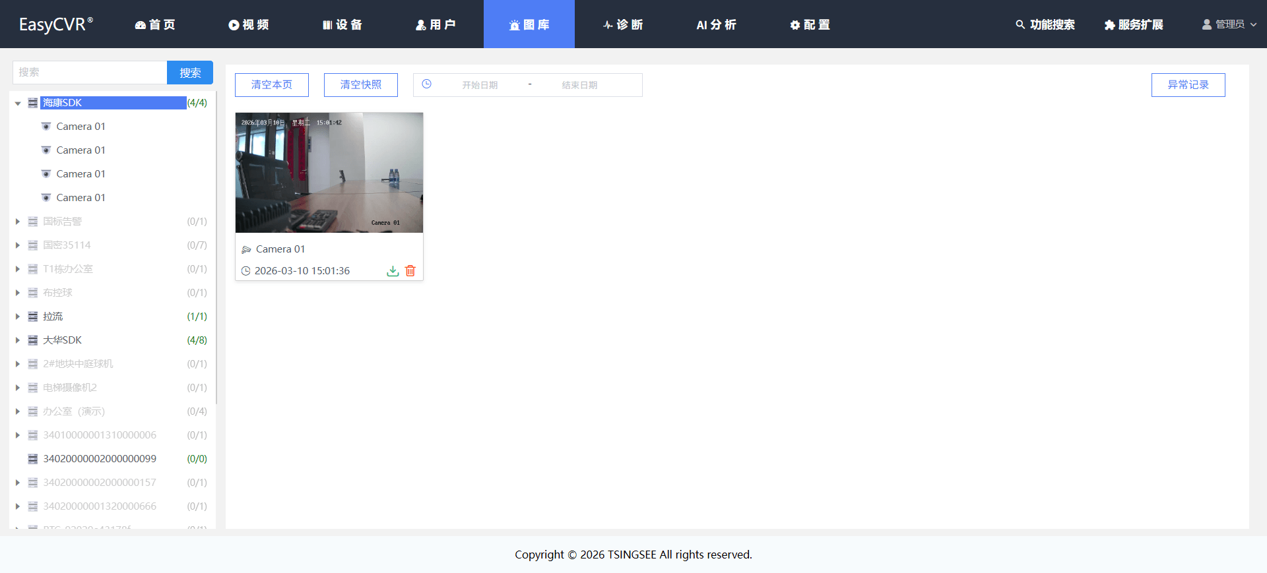The width and height of the screenshot is (1267, 573).
Task: Focus the device tree search field
Action: [x=90, y=73]
